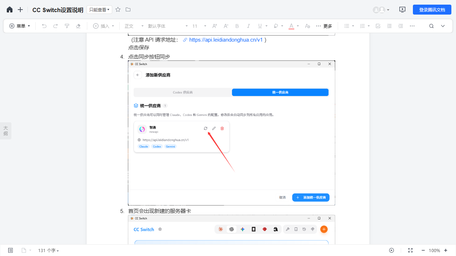456x256 pixels.
Task: Expand highlight color arrow
Action: coord(282,26)
